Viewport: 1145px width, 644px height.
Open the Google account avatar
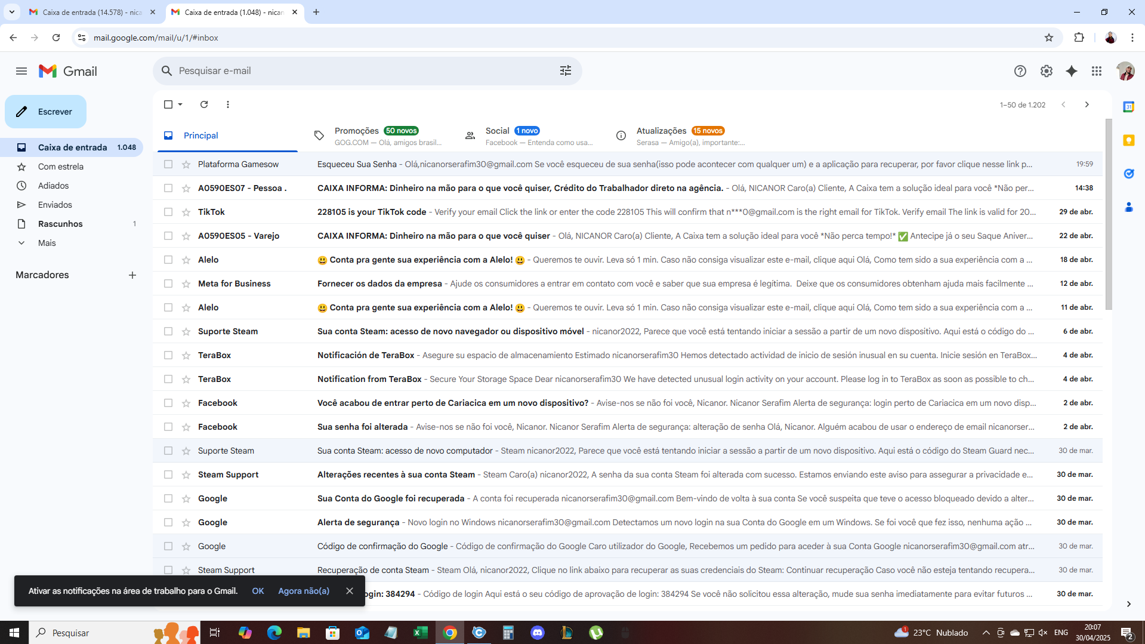coord(1125,71)
